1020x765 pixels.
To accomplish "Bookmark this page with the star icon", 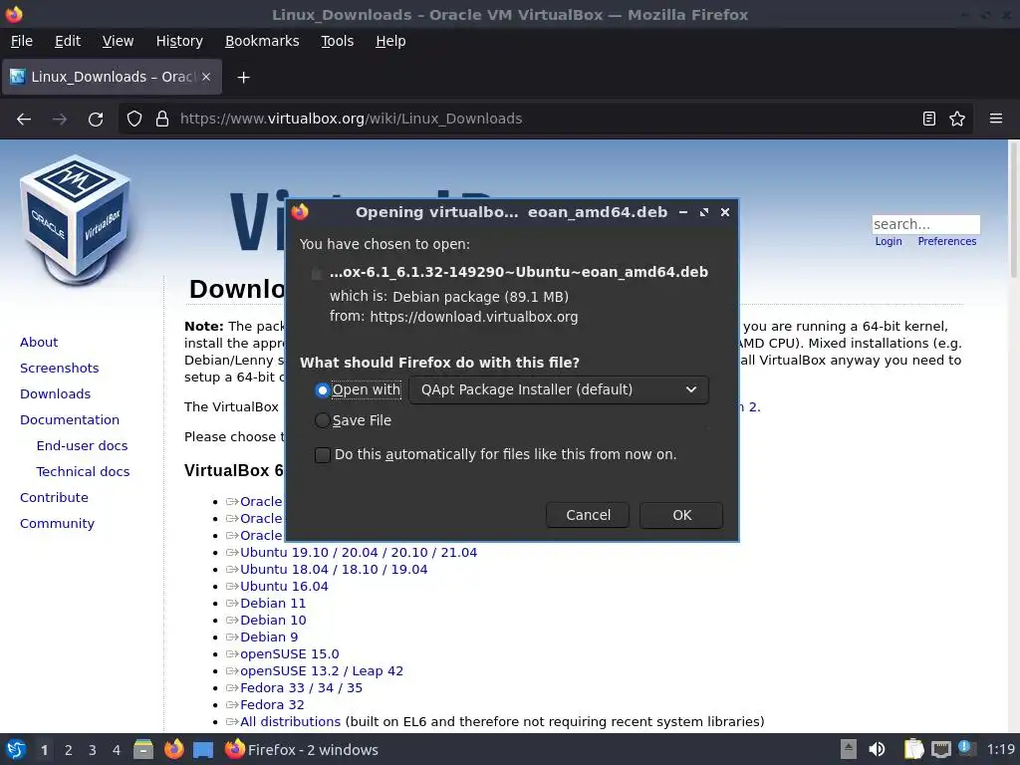I will pyautogui.click(x=957, y=119).
